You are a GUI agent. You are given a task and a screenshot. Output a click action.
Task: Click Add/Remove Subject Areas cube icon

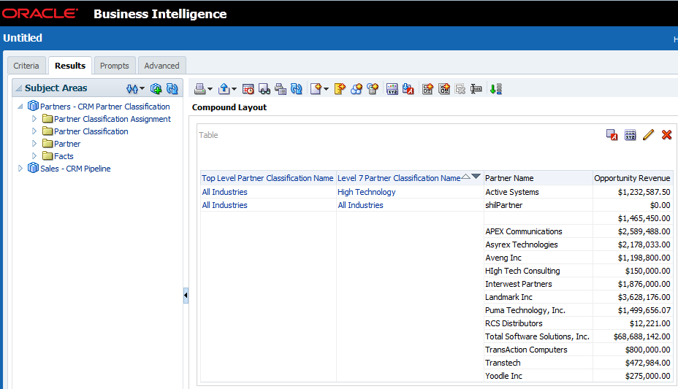(156, 88)
